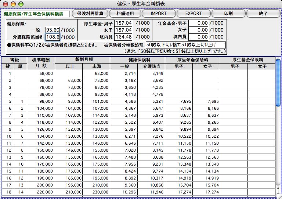This screenshot has width=282, height=199.
Task: Click the 118,000 standard amount cell
Action: click(41, 122)
